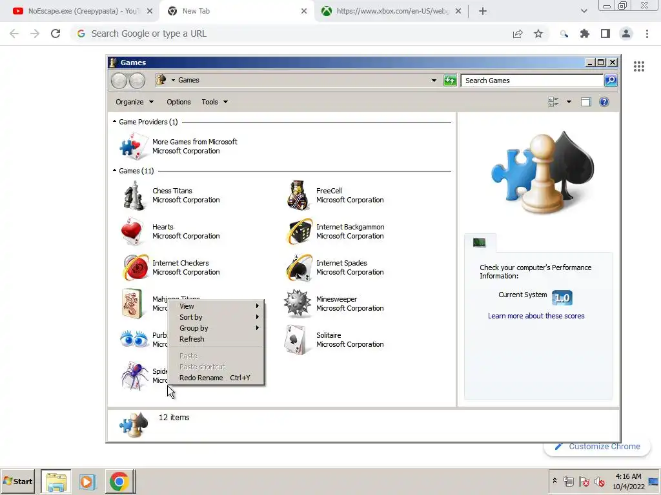Select the Internet Spades icon
This screenshot has height=495, width=661.
pos(299,267)
